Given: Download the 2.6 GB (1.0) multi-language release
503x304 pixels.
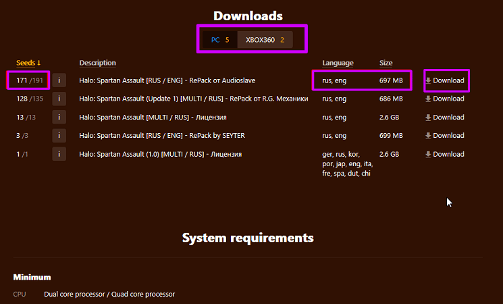Looking at the screenshot, I should pyautogui.click(x=445, y=155).
